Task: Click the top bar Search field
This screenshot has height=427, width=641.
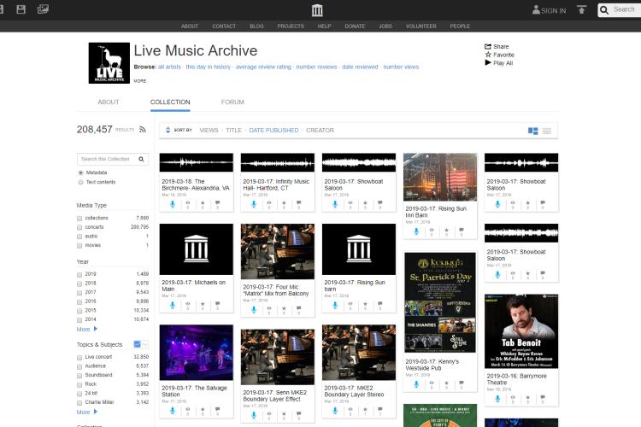Action: [626, 9]
